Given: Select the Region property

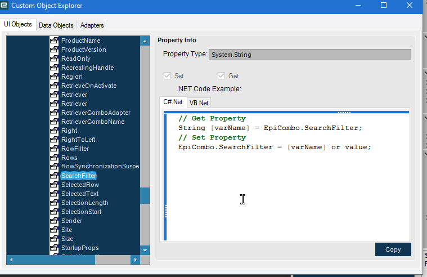Looking at the screenshot, I should 71,77.
